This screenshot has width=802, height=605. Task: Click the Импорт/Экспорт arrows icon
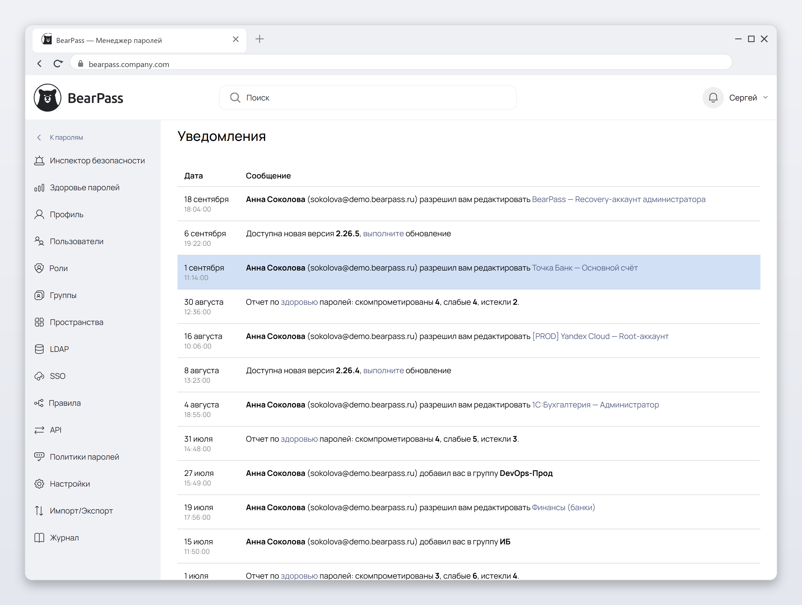point(39,511)
